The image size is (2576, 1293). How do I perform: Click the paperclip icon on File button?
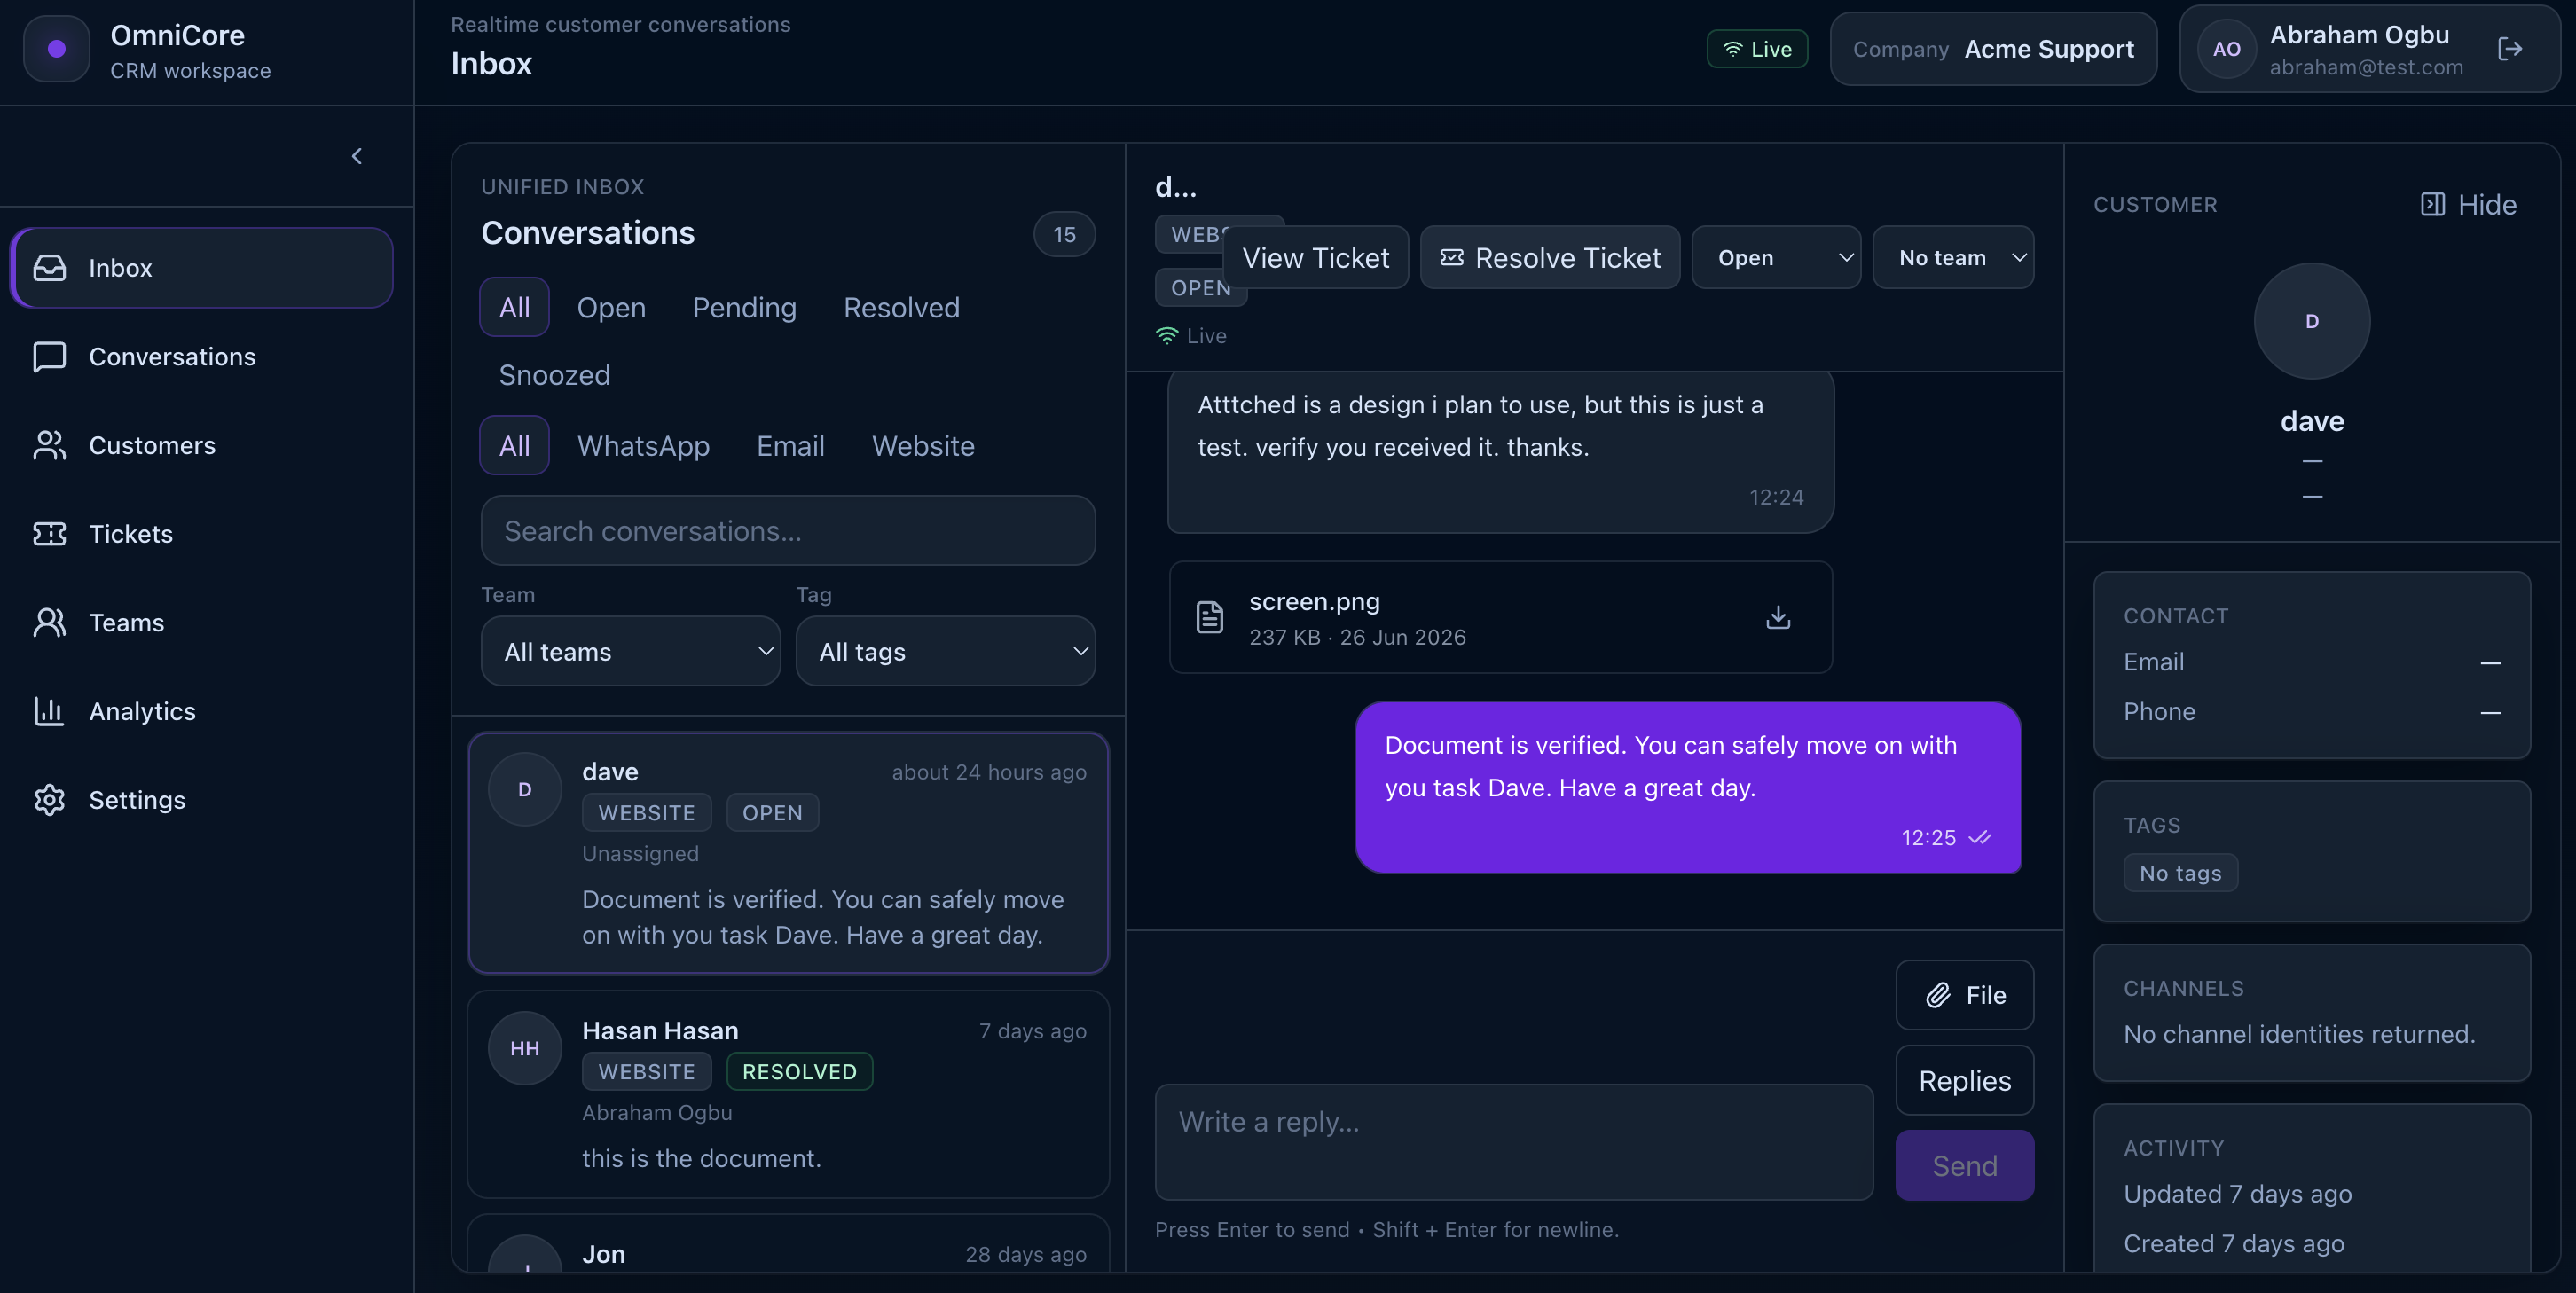point(1938,995)
